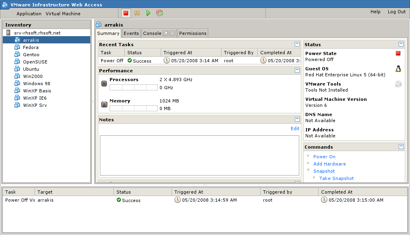Click the Reset virtual machine toolbar icon
Image resolution: width=410 pixels, height=235 pixels.
tap(159, 13)
